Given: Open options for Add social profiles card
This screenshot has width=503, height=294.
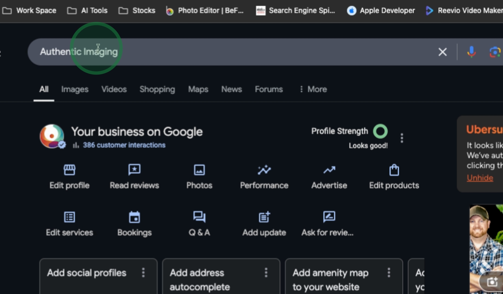Looking at the screenshot, I should pos(143,272).
